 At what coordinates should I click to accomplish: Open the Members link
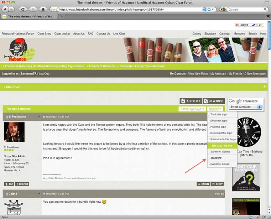(239, 34)
